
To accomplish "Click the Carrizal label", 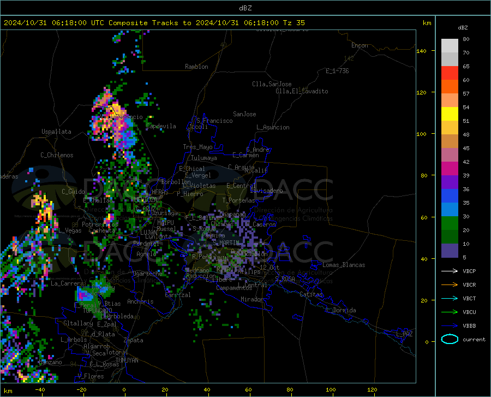I will (177, 295).
